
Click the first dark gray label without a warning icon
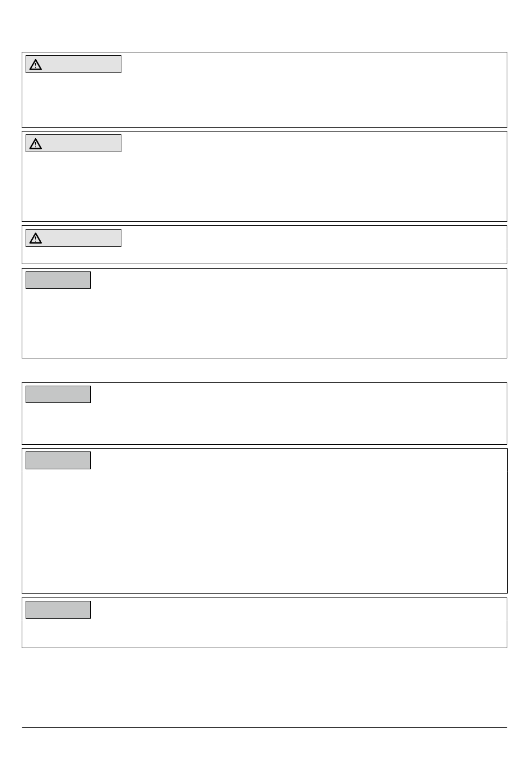[58, 280]
